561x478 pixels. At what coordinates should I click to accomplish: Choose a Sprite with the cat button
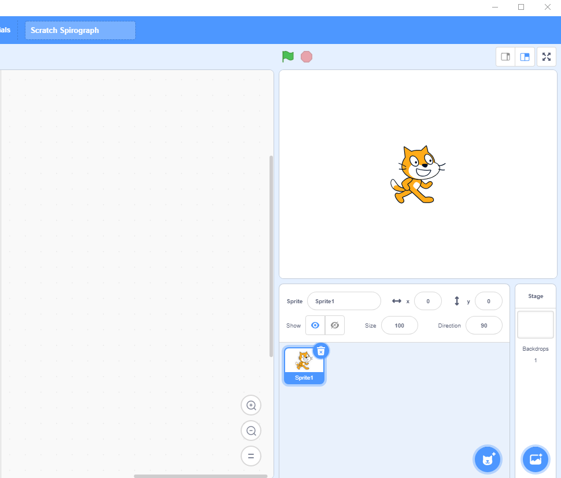coord(488,459)
